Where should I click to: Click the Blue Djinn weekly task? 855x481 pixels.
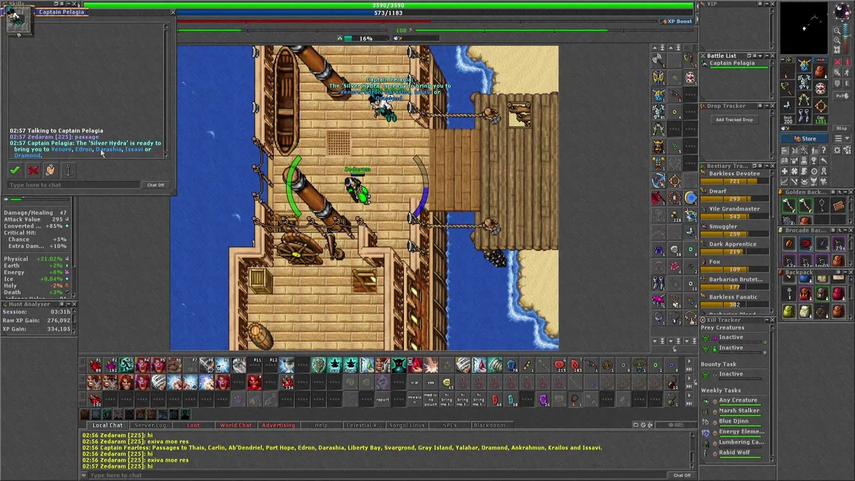click(733, 422)
